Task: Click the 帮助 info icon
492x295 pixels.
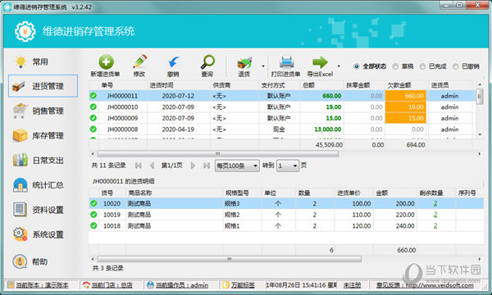Action: [20, 261]
